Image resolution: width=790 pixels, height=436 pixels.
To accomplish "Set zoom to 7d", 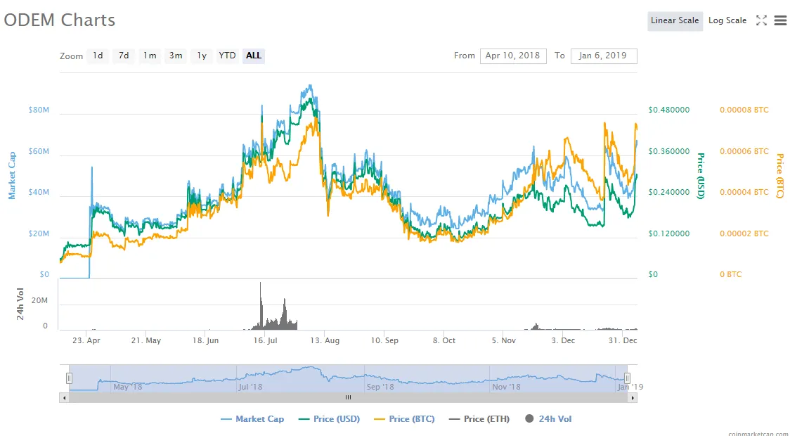I will [x=124, y=56].
